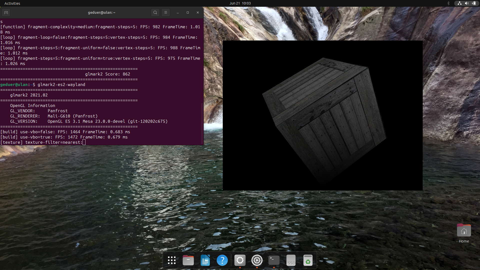Open Settings gear in dock

(x=240, y=260)
